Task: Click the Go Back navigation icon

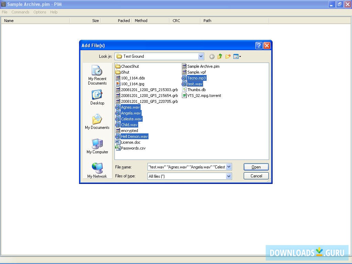Action: click(x=212, y=56)
